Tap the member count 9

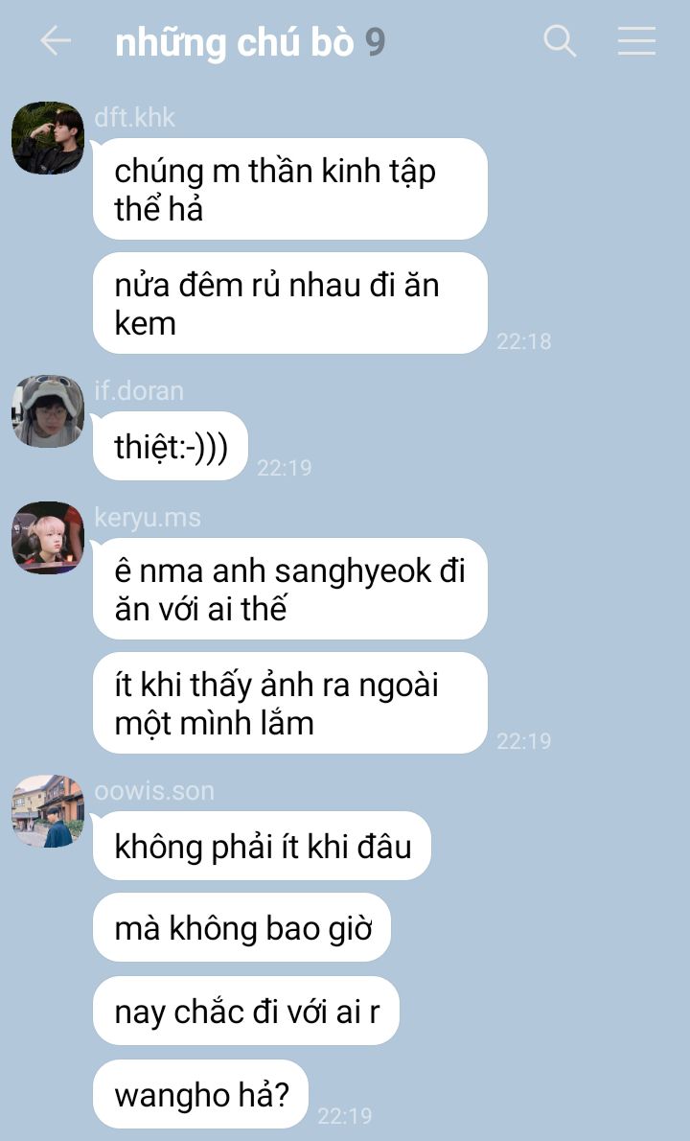[375, 42]
